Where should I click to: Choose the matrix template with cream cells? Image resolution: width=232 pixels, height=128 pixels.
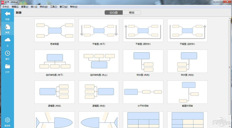187,120
